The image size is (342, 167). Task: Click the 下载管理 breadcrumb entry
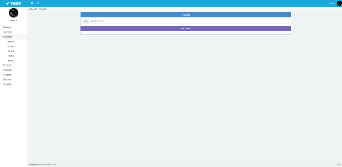43,9
